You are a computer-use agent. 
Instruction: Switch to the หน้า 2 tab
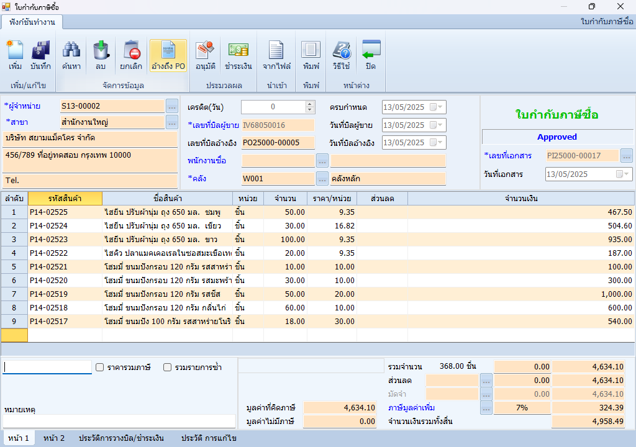coord(54,438)
